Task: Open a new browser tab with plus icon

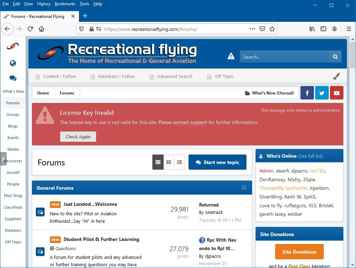Action: 85,16
